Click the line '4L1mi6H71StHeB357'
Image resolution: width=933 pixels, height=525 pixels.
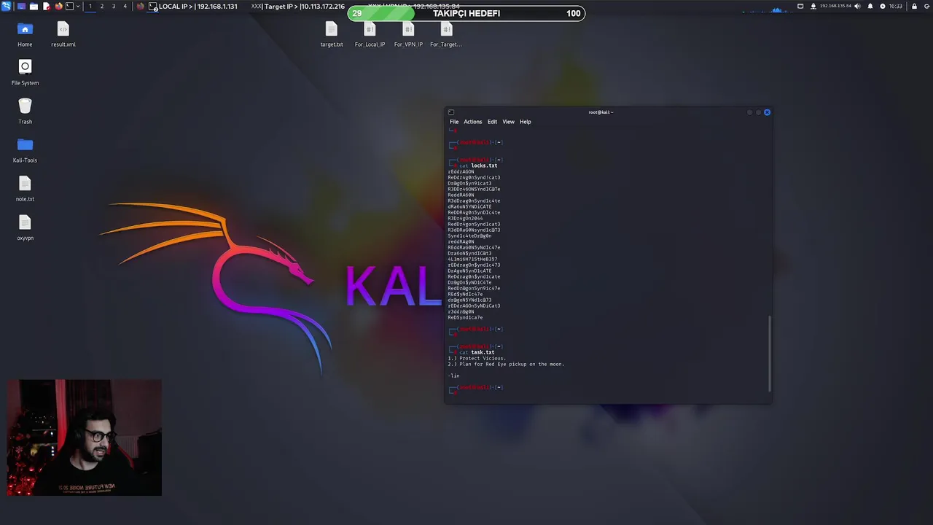[472, 259]
